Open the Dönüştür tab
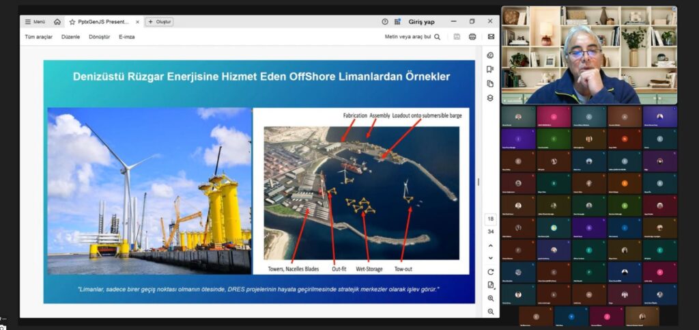The height and width of the screenshot is (330, 699). 100,37
